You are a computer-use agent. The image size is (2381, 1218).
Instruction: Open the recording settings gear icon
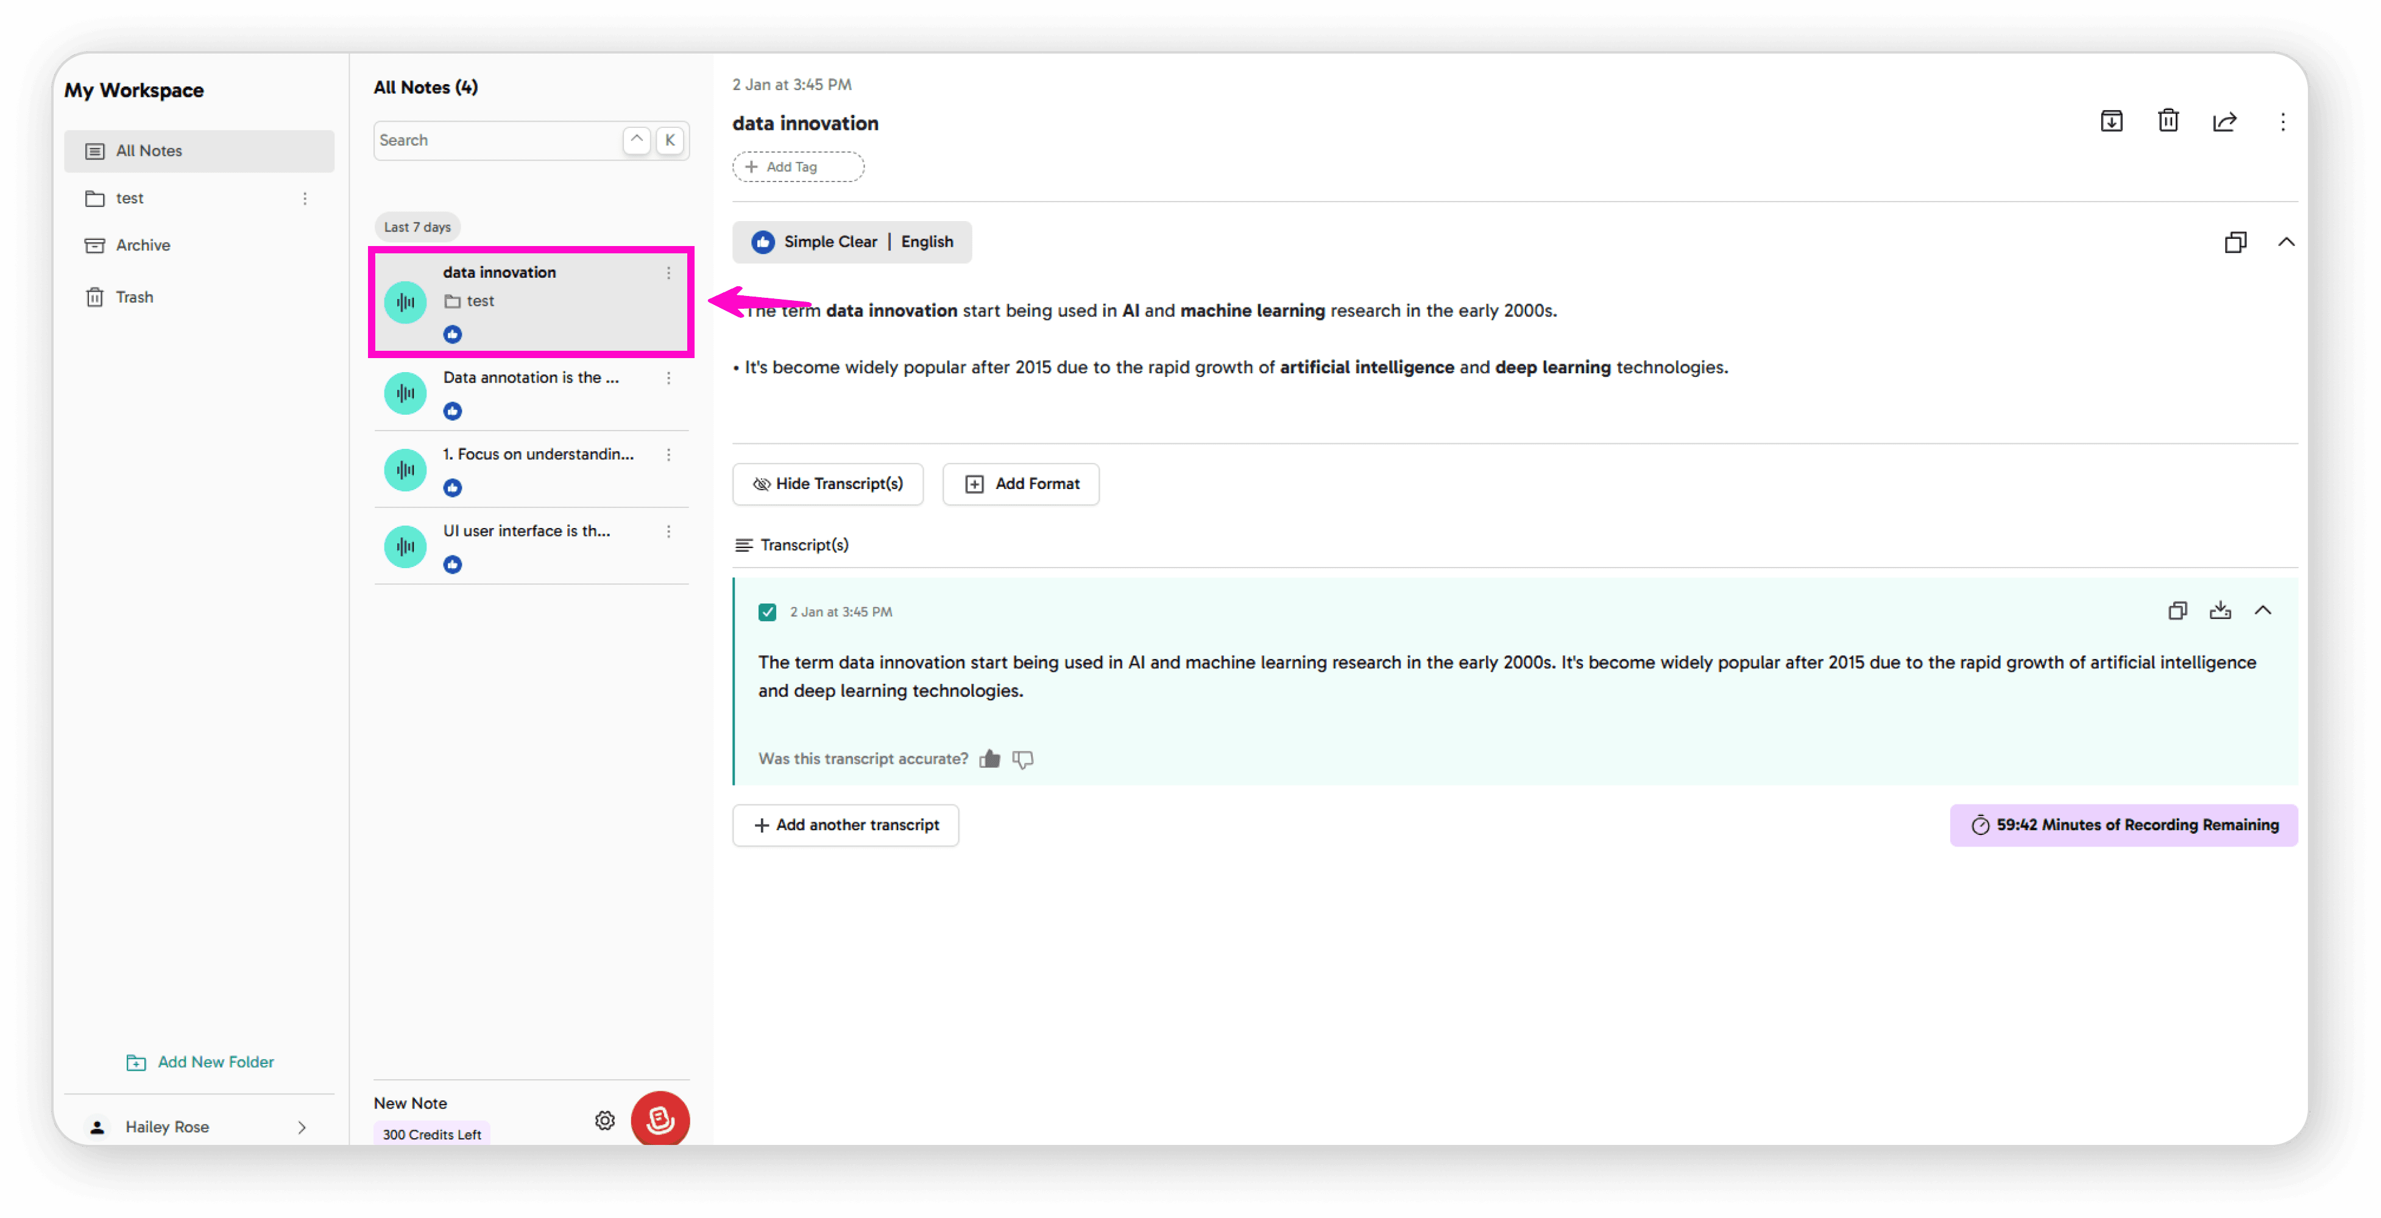[604, 1120]
